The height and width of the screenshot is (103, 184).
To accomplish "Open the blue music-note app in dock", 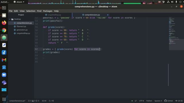I will (4, 53).
